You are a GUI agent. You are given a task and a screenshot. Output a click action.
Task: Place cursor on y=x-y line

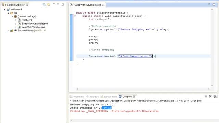coord(93,40)
